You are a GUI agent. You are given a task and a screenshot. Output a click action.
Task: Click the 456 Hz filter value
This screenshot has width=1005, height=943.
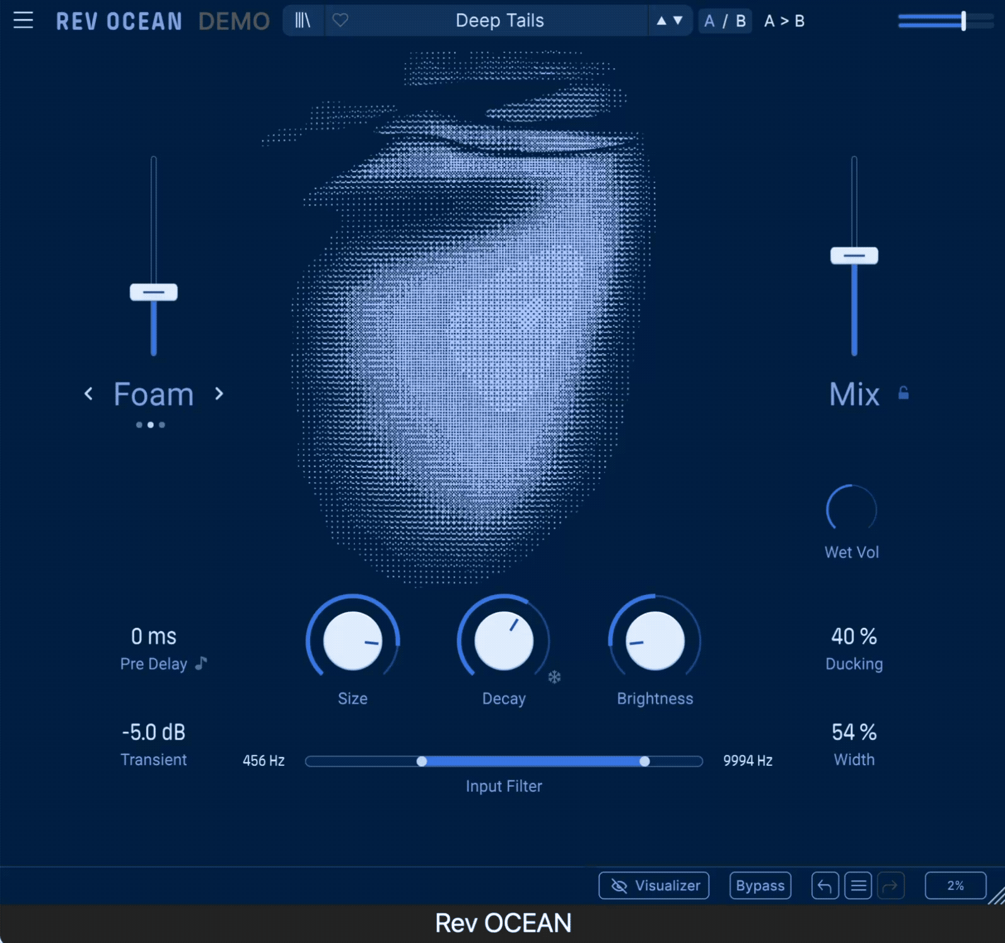coord(264,761)
